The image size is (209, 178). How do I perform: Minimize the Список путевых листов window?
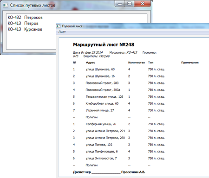point(120,4)
